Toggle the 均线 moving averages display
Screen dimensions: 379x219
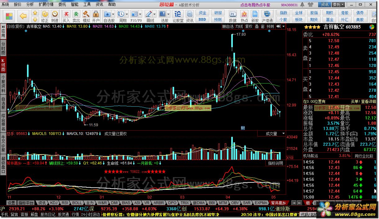[239, 26]
